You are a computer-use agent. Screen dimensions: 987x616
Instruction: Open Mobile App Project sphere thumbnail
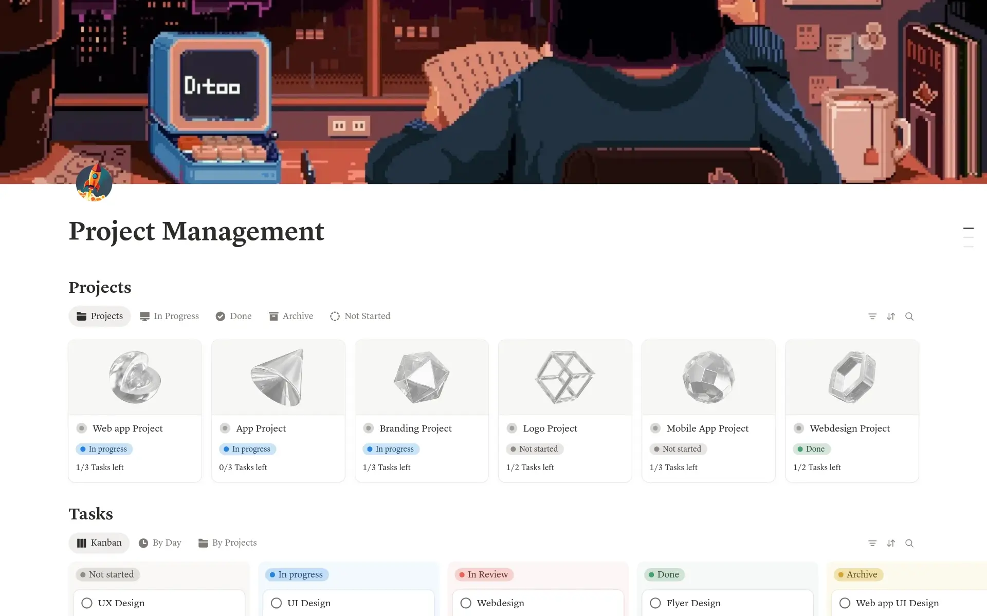[708, 377]
